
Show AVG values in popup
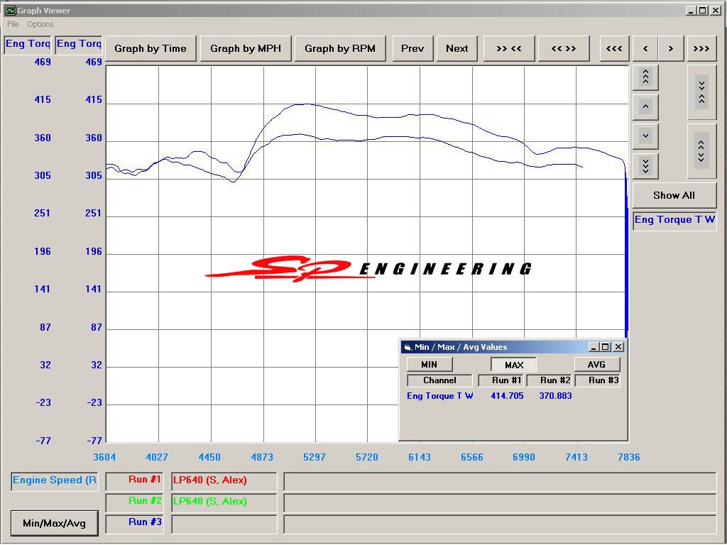coord(596,364)
